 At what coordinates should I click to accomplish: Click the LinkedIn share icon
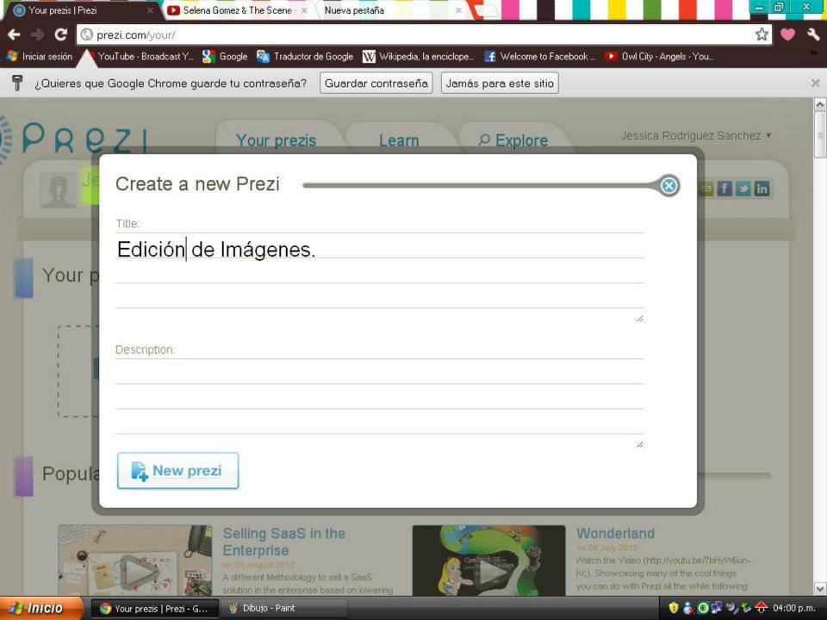(762, 188)
